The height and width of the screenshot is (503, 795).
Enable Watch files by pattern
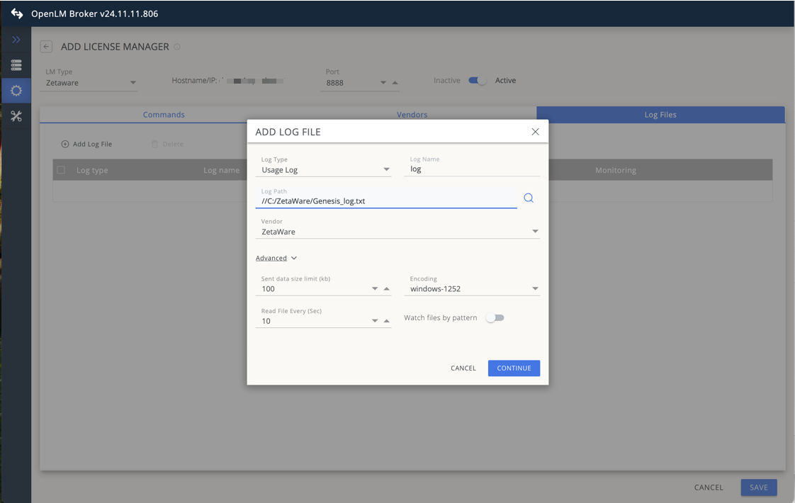495,318
